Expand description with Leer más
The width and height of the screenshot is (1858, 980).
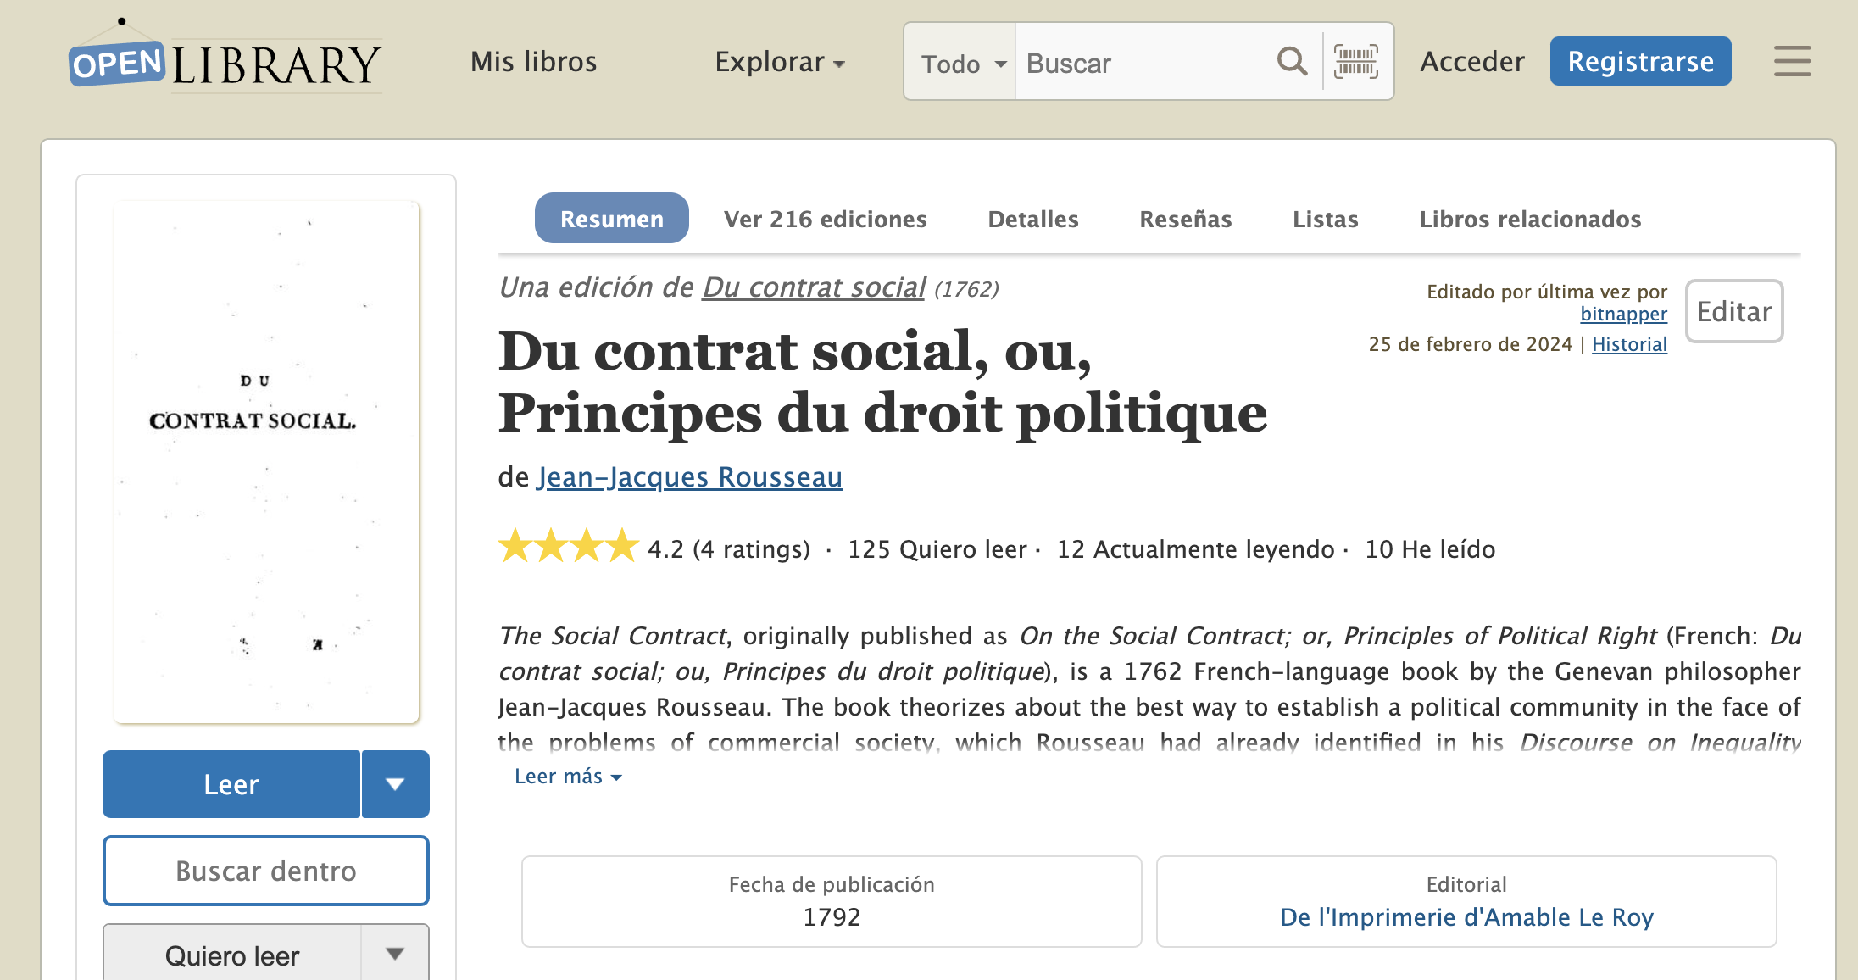pos(568,777)
